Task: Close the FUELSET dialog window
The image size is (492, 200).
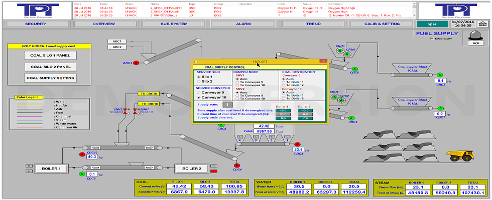Action: point(323,61)
